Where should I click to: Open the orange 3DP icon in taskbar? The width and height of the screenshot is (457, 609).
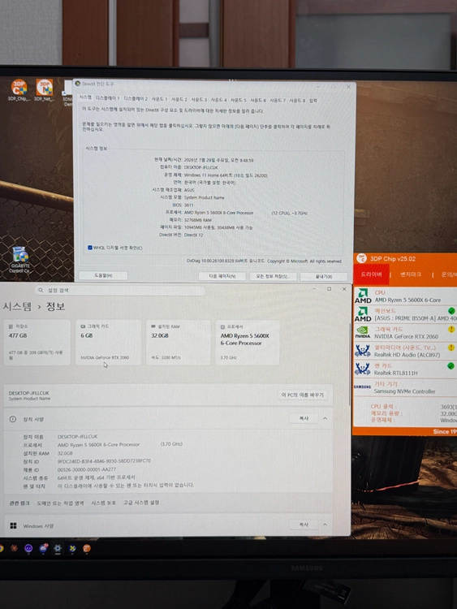(87, 548)
